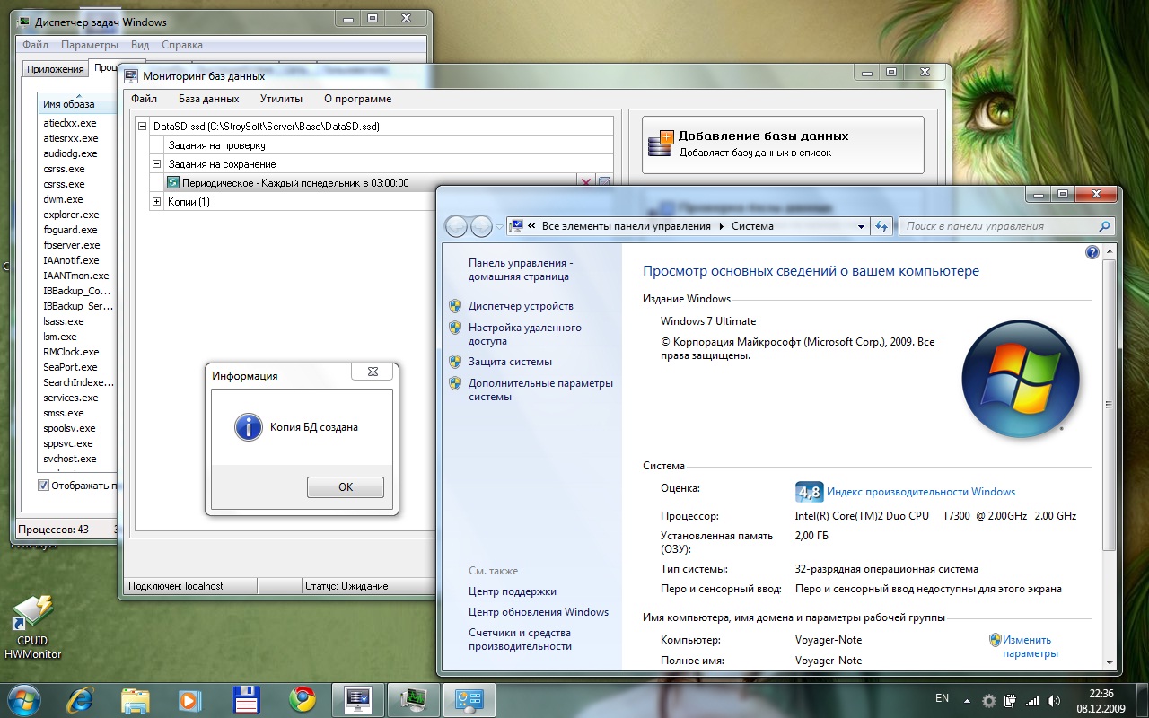This screenshot has height=718, width=1149.
Task: Open Центр обновления Windows link
Action: click(x=539, y=612)
